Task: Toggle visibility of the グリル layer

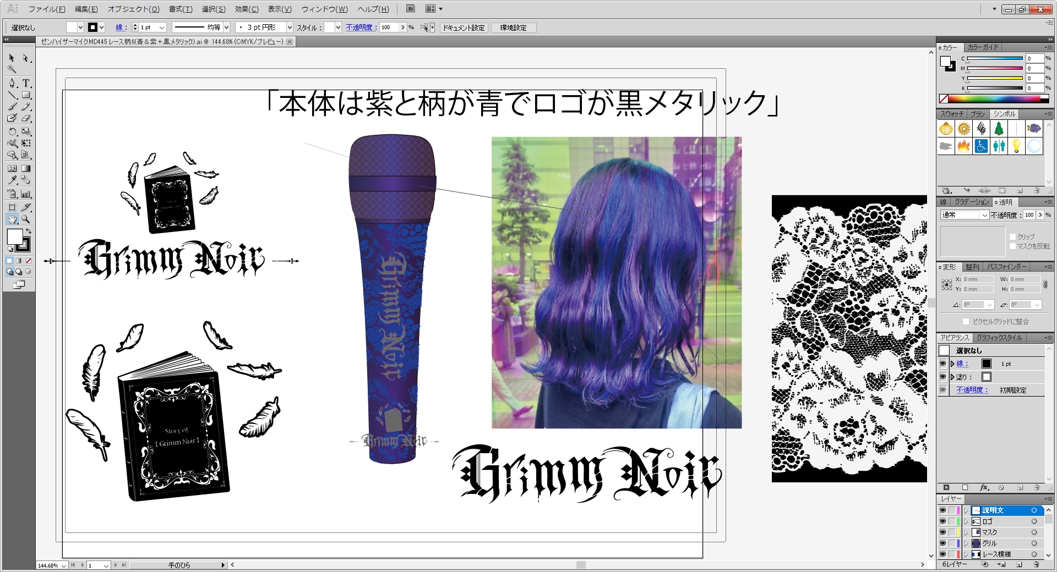Action: click(942, 543)
